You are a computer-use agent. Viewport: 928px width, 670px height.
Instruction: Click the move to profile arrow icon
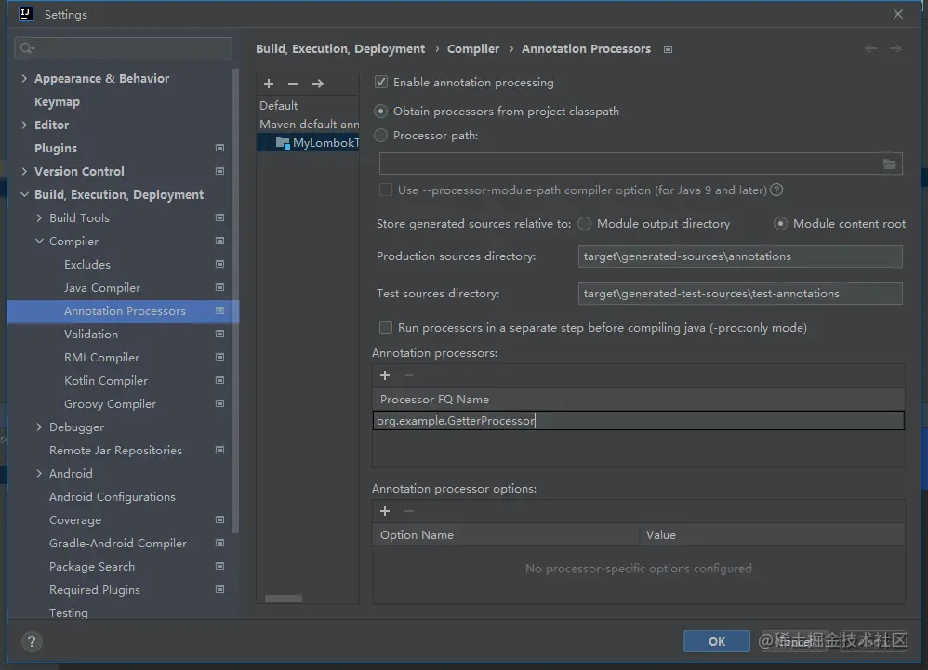coord(317,84)
